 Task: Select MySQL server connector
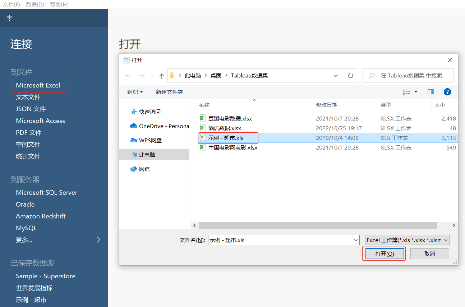[x=26, y=228]
